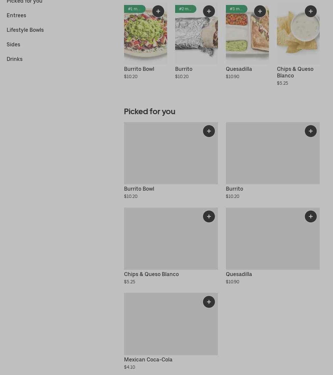Viewport: 333px width, 375px height.
Task: Hit plus icon on Picked for you Quesadilla card
Action: coord(311,216)
